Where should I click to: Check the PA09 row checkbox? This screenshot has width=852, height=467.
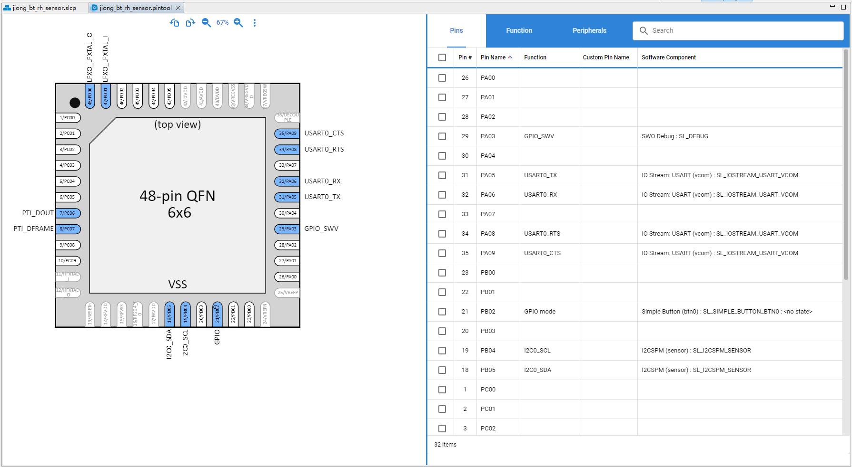(x=442, y=253)
